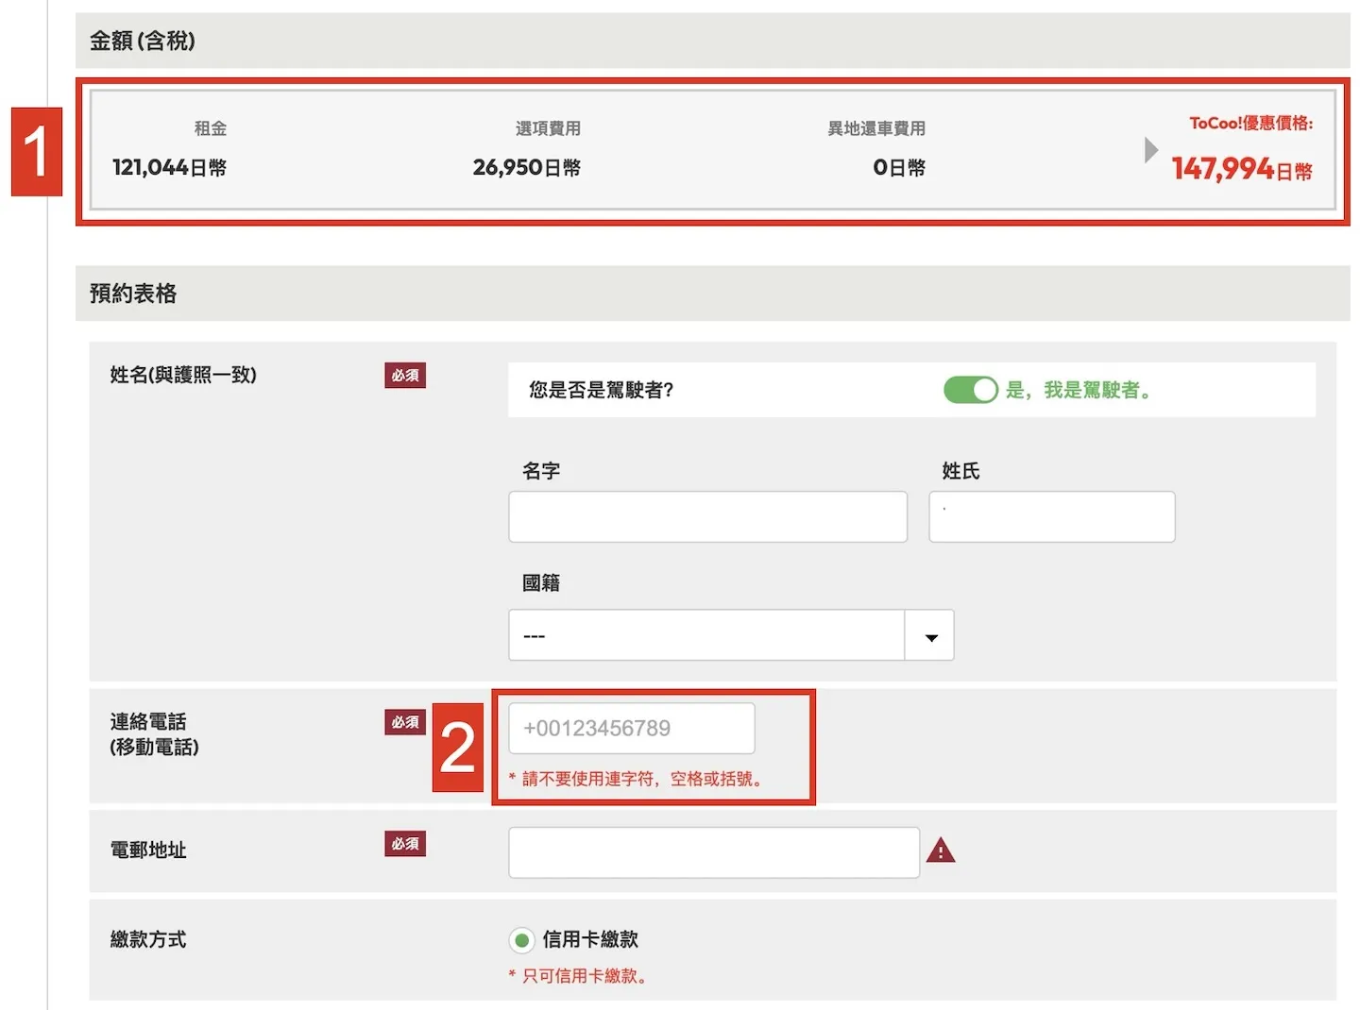Screen dimensions: 1360x1010
Task: Click the 異地還車費用 label
Action: [x=876, y=128]
